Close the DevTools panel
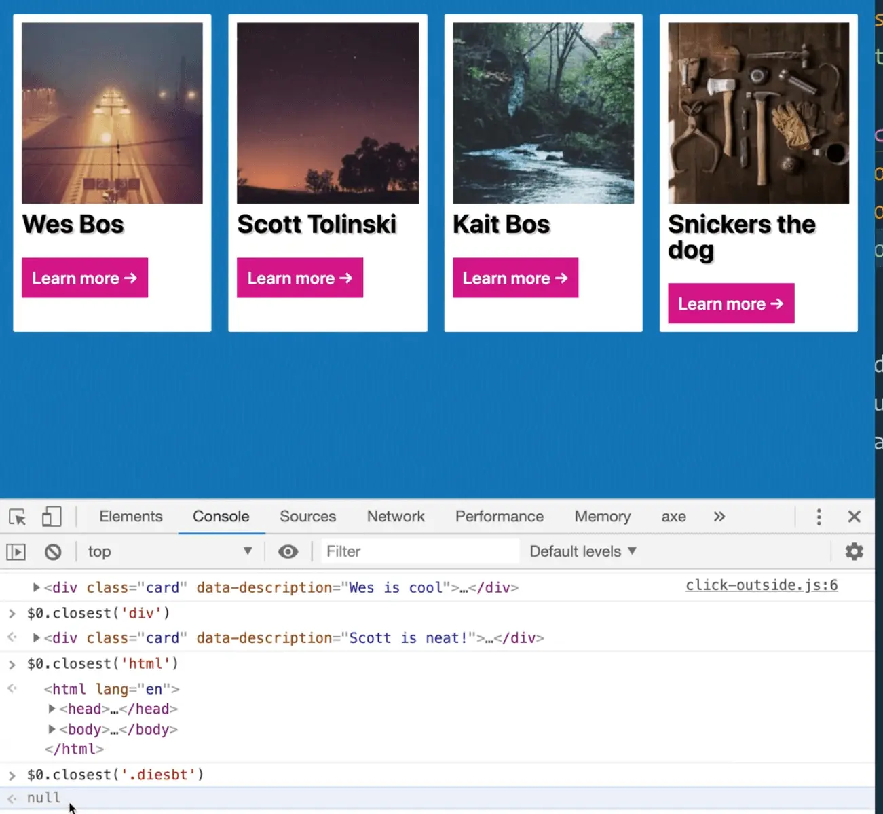This screenshot has width=883, height=814. (x=854, y=517)
